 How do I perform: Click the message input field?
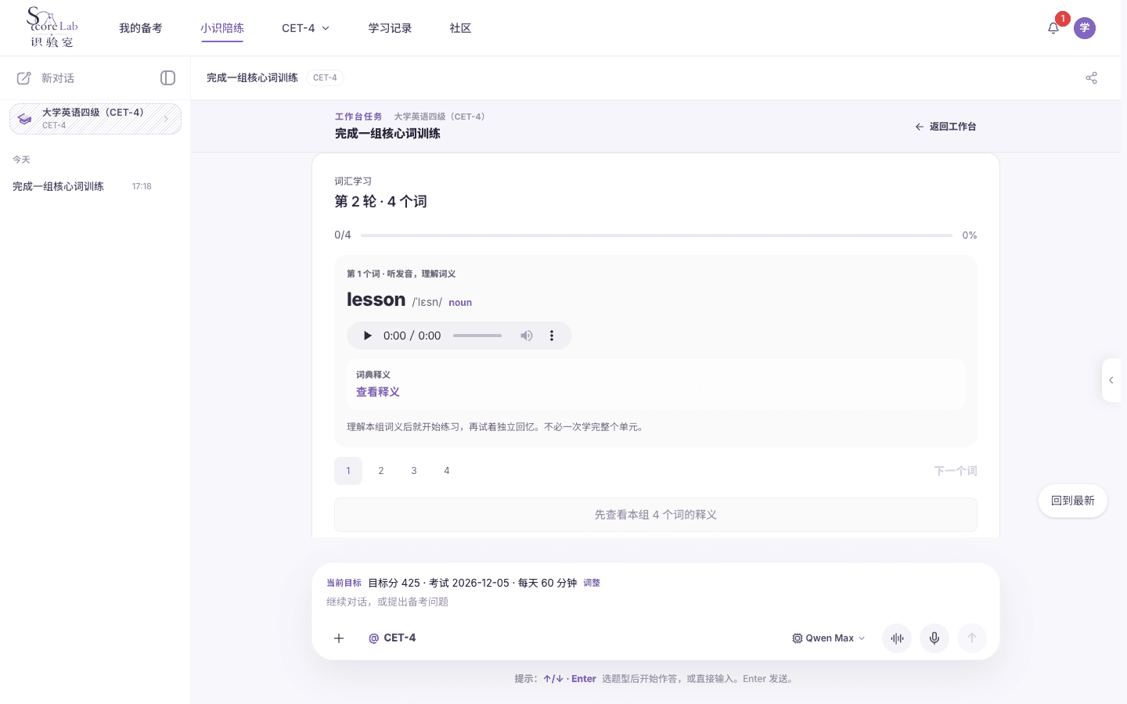coord(656,602)
